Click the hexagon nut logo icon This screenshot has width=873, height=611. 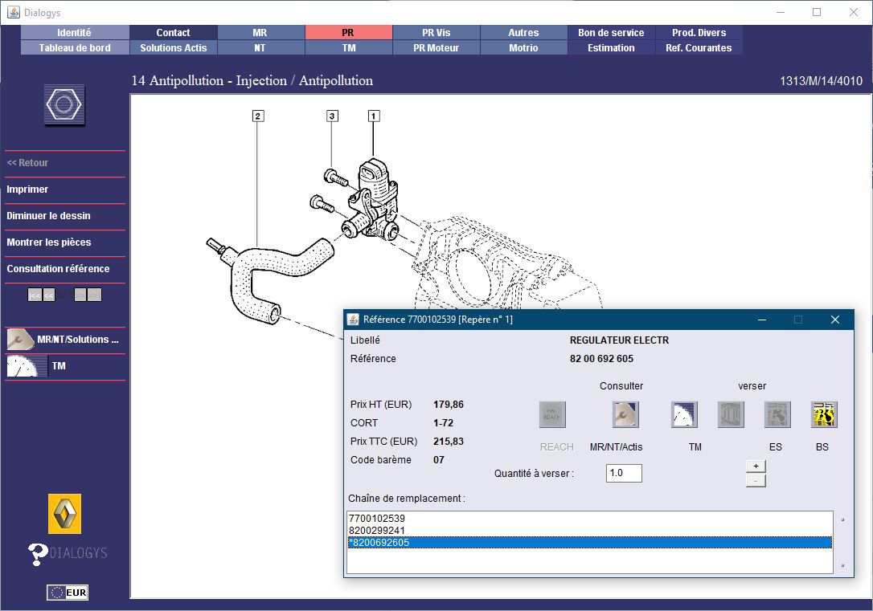[x=64, y=105]
